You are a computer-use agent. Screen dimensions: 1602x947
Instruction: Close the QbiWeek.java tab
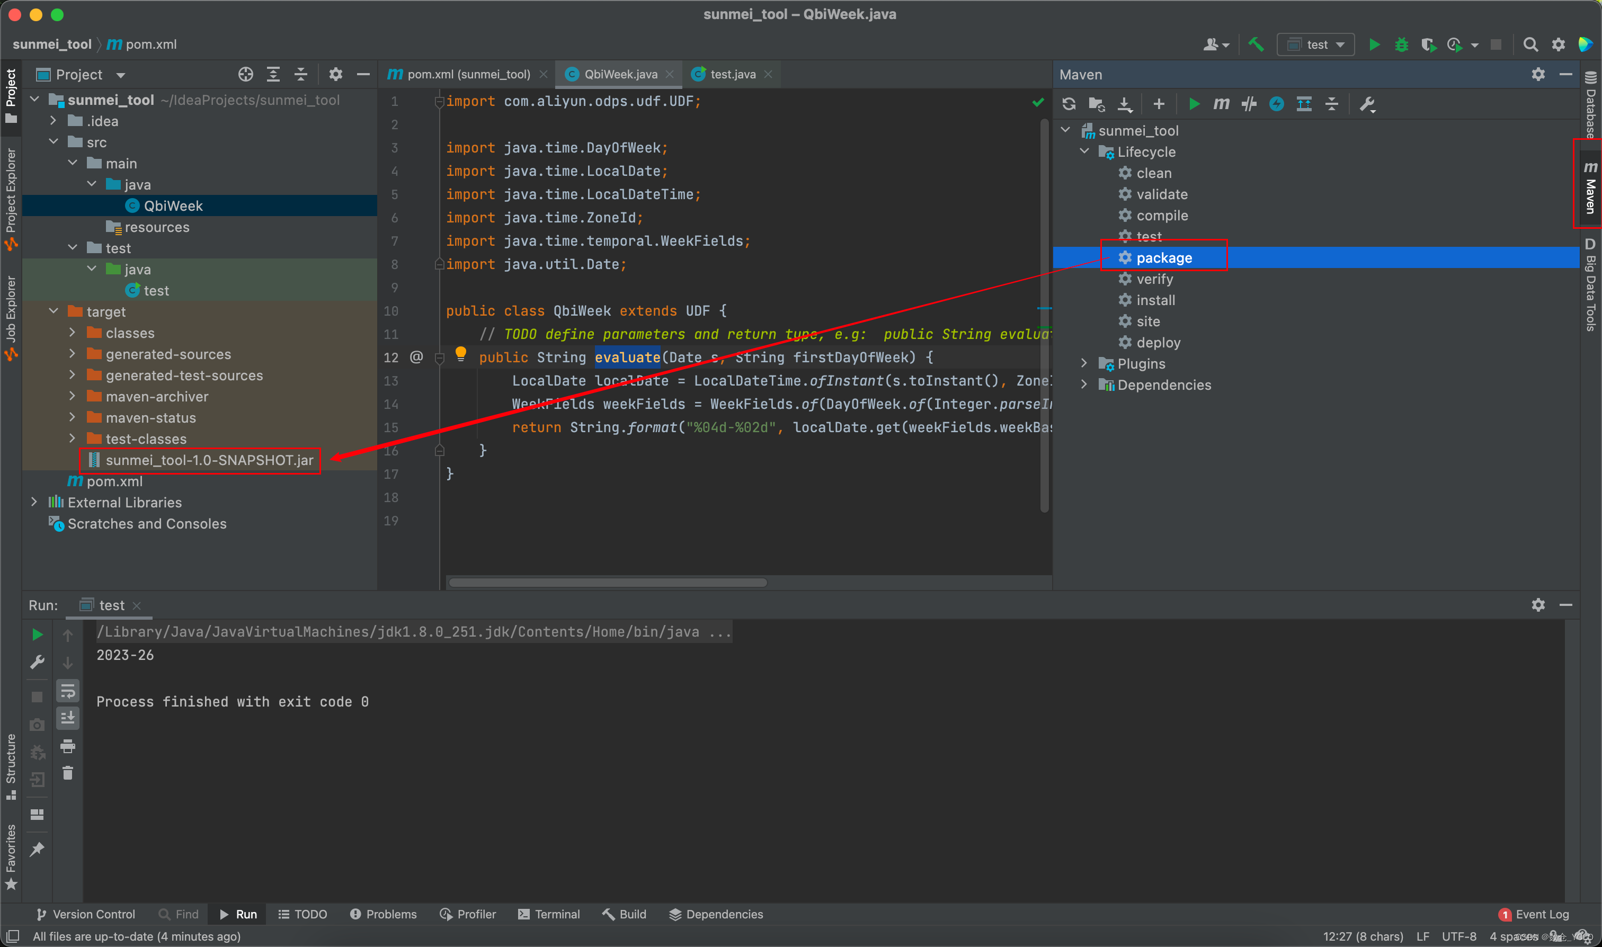pyautogui.click(x=670, y=74)
